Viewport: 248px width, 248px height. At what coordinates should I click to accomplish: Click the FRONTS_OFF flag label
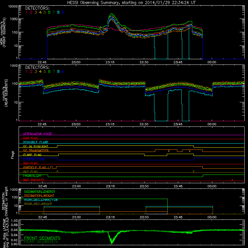click(33, 176)
